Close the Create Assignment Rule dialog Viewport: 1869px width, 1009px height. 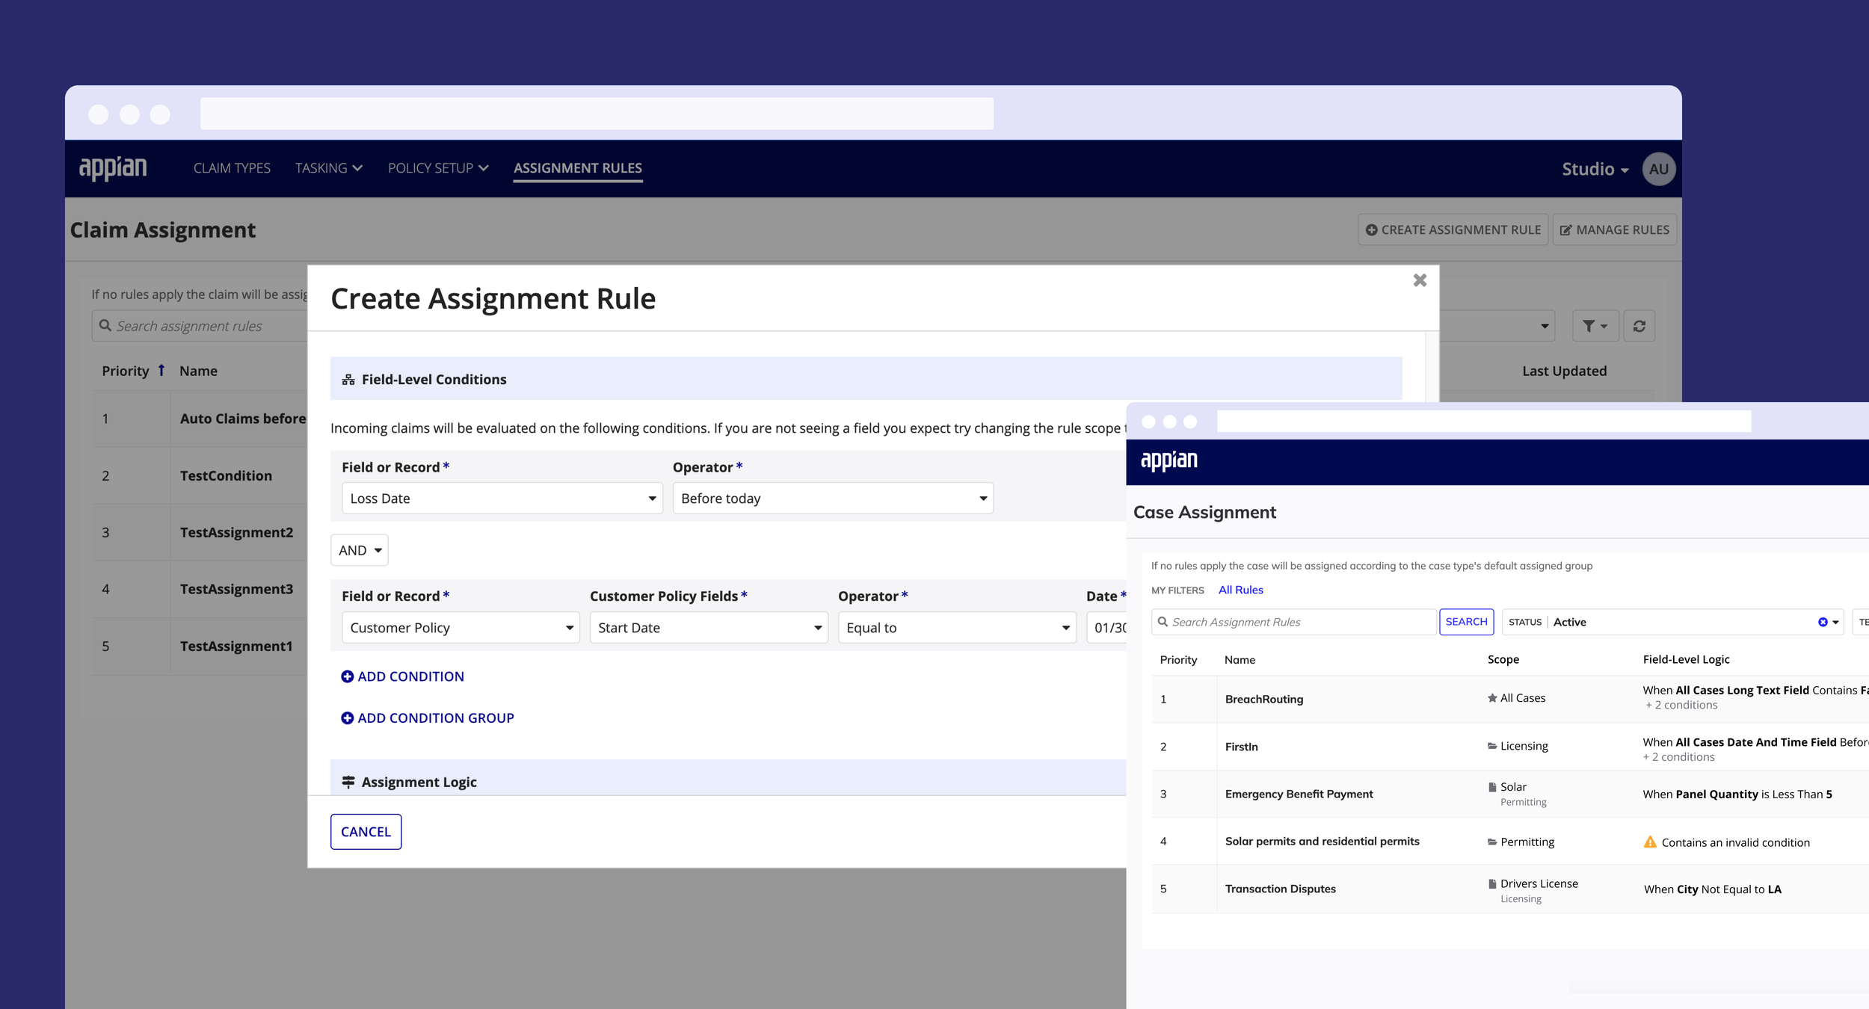(1420, 280)
